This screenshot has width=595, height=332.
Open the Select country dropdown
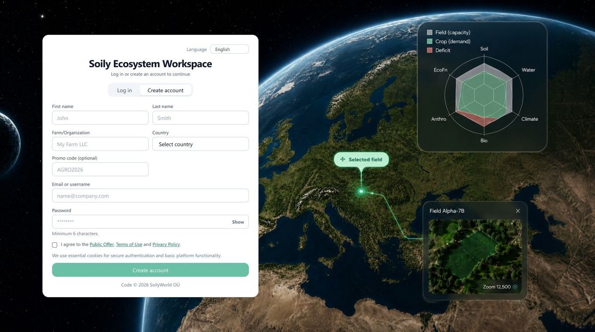tap(200, 144)
